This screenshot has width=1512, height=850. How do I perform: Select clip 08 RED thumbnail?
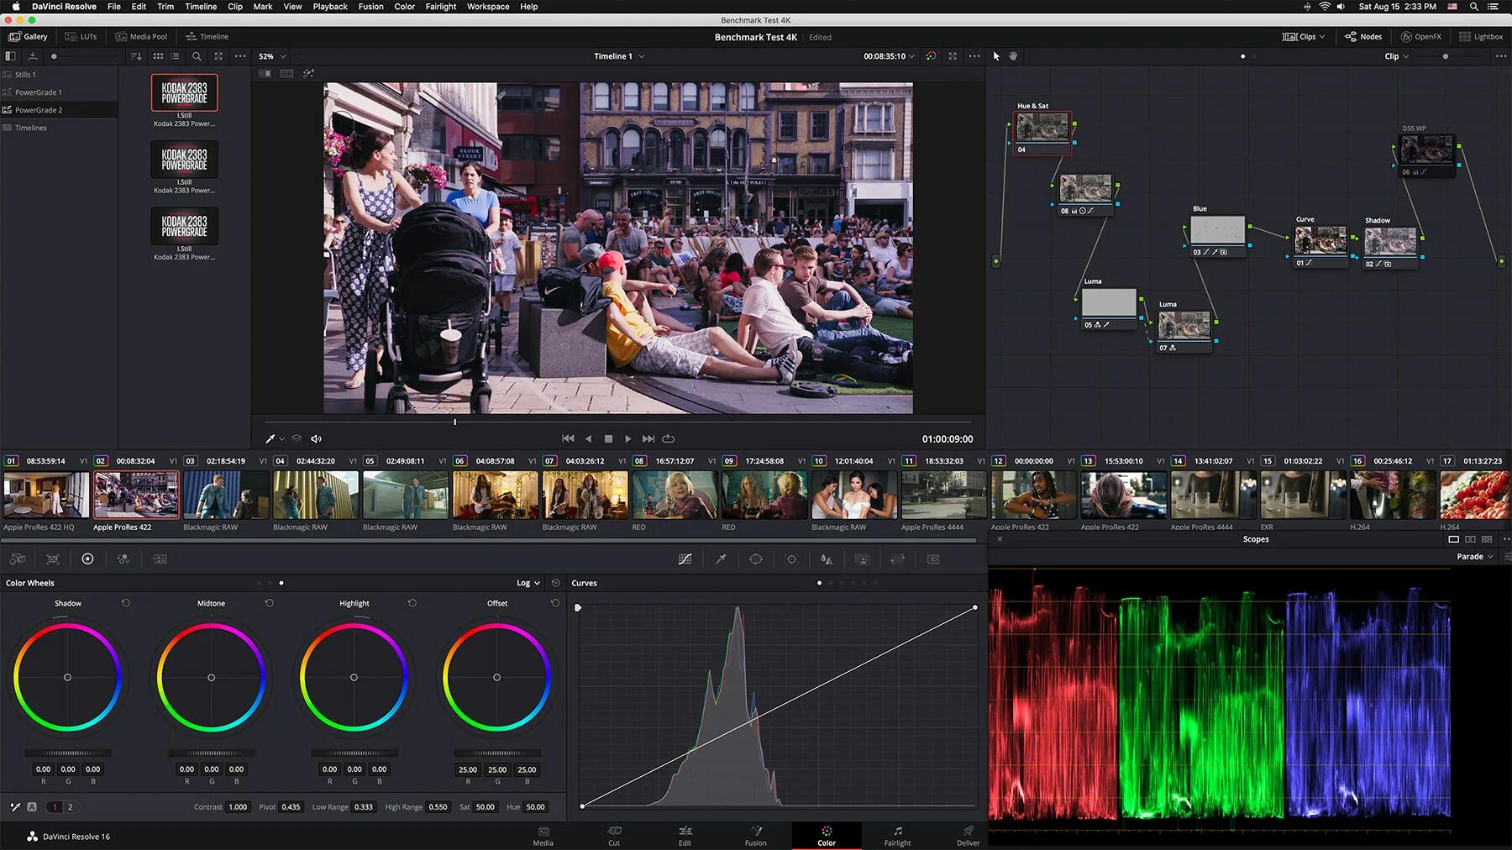(675, 495)
